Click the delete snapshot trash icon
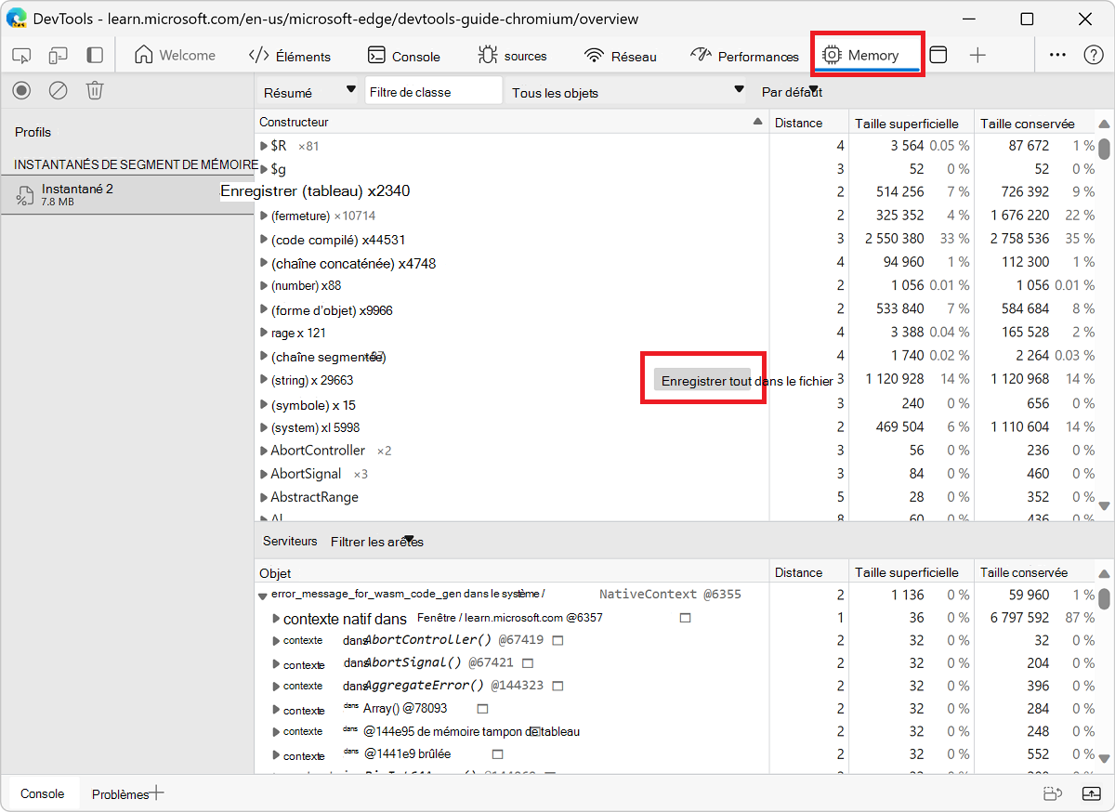This screenshot has width=1115, height=812. point(94,90)
